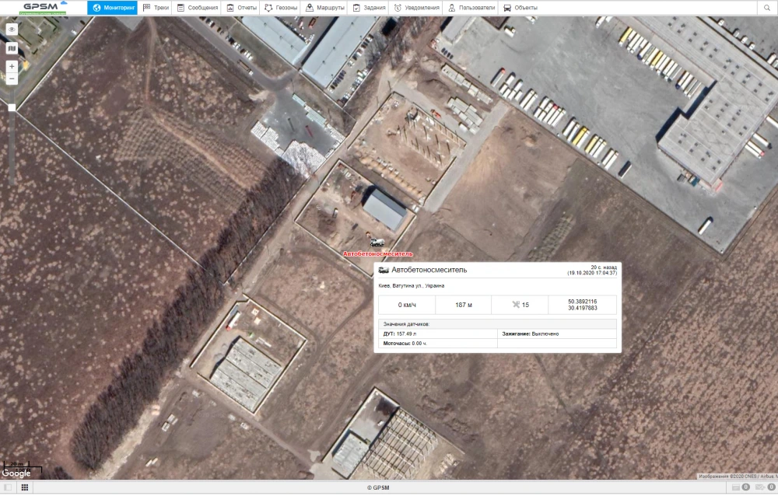Open the Сообщения section
The height and width of the screenshot is (496, 778).
point(197,8)
